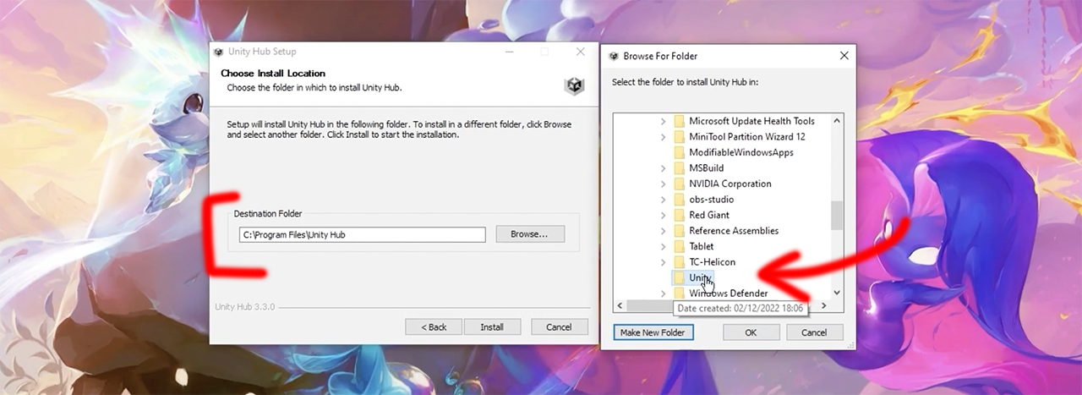Click the Install button
Screen dimensions: 1082x395
click(492, 326)
